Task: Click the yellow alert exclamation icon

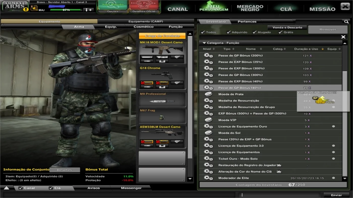Action: [x=26, y=10]
